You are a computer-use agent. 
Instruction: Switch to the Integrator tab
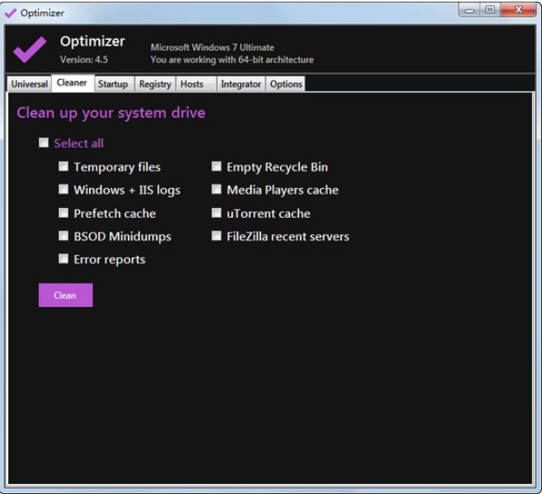[x=241, y=84]
